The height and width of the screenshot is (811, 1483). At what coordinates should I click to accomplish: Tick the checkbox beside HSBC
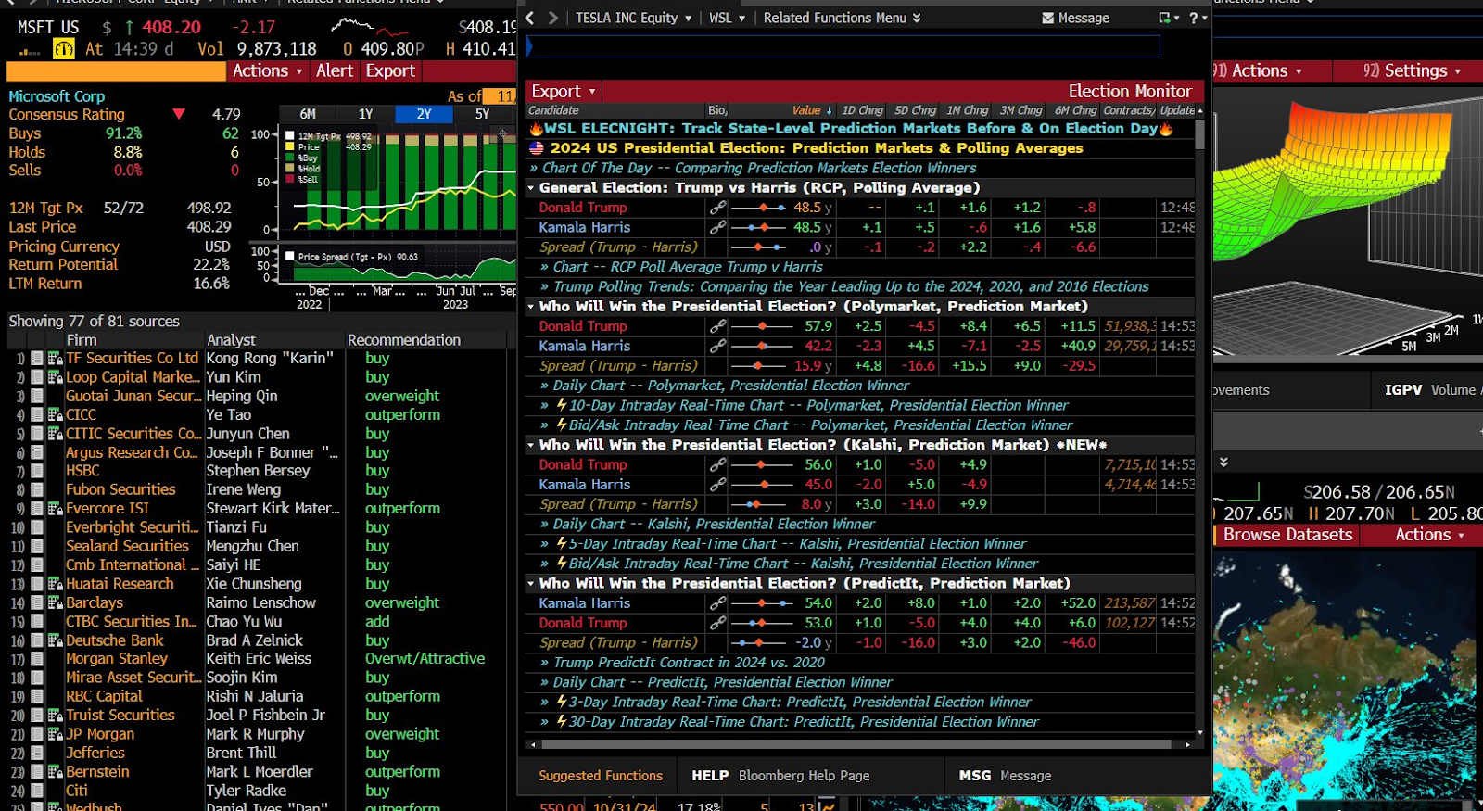tap(37, 472)
